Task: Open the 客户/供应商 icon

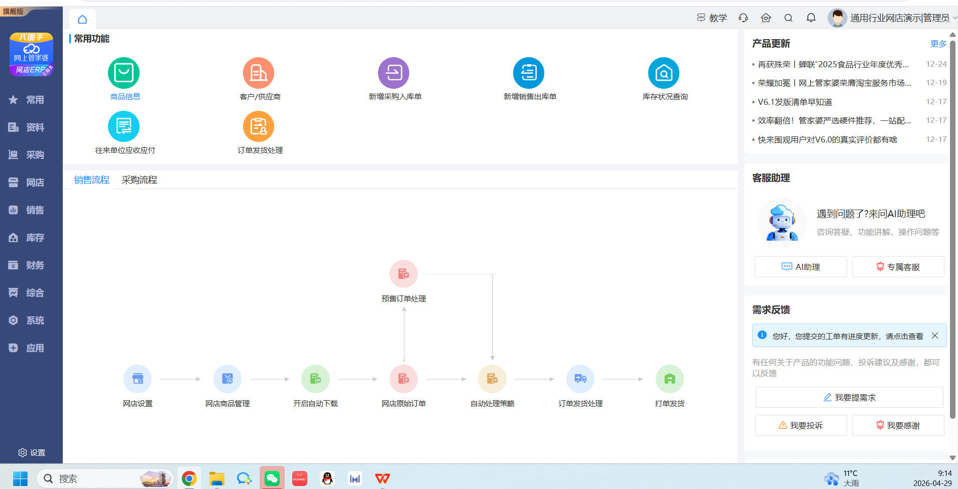Action: [259, 73]
